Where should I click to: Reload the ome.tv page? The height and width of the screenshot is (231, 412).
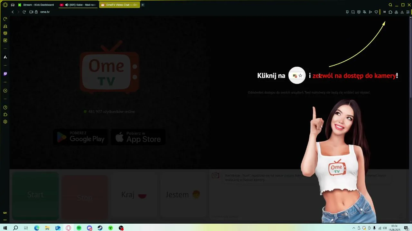point(24,12)
